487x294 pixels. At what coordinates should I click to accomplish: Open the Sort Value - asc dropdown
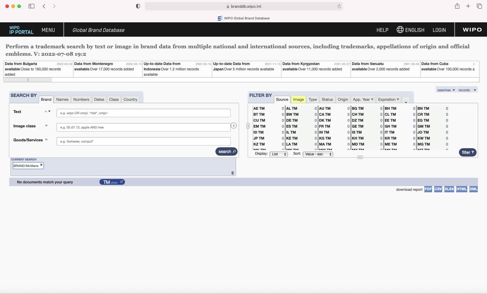[x=318, y=154]
